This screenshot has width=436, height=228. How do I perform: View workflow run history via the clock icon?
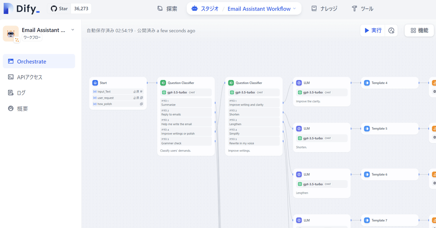click(391, 30)
